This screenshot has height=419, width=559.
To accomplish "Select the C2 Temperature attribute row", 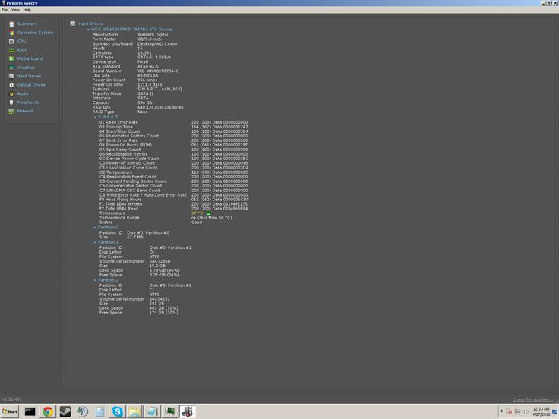I will pos(174,172).
